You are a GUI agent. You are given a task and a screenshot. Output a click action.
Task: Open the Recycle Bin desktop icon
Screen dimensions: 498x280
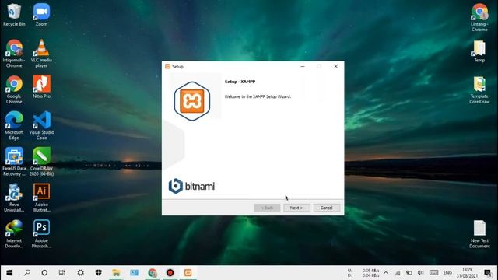coord(14,15)
